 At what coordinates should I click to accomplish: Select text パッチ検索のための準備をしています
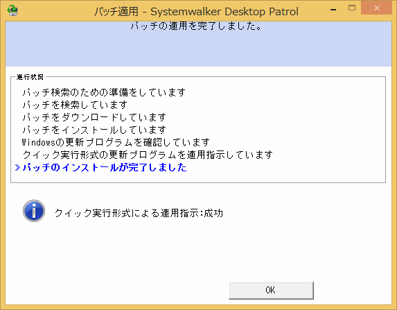pyautogui.click(x=104, y=92)
